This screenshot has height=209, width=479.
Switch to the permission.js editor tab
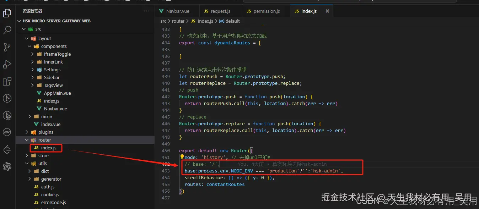[x=266, y=11]
